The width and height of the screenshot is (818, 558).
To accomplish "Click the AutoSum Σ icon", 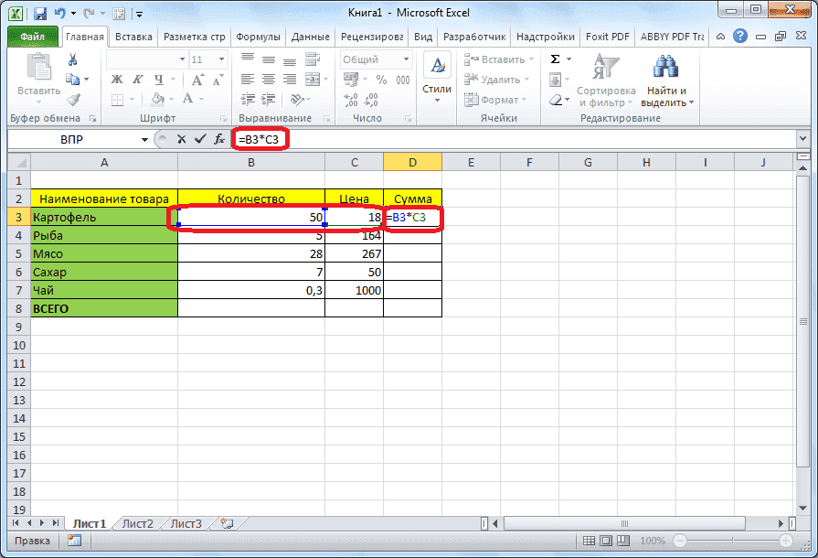I will (553, 58).
